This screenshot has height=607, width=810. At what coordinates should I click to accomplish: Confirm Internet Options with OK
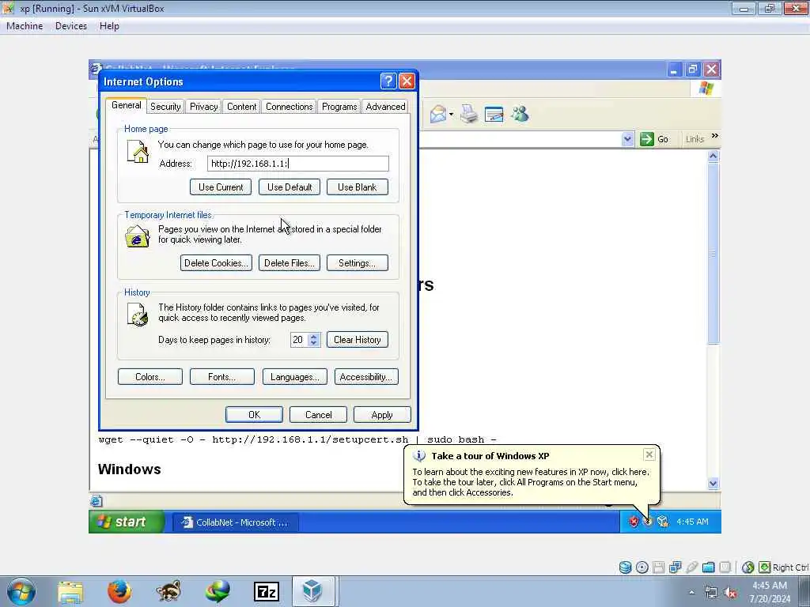coord(254,414)
